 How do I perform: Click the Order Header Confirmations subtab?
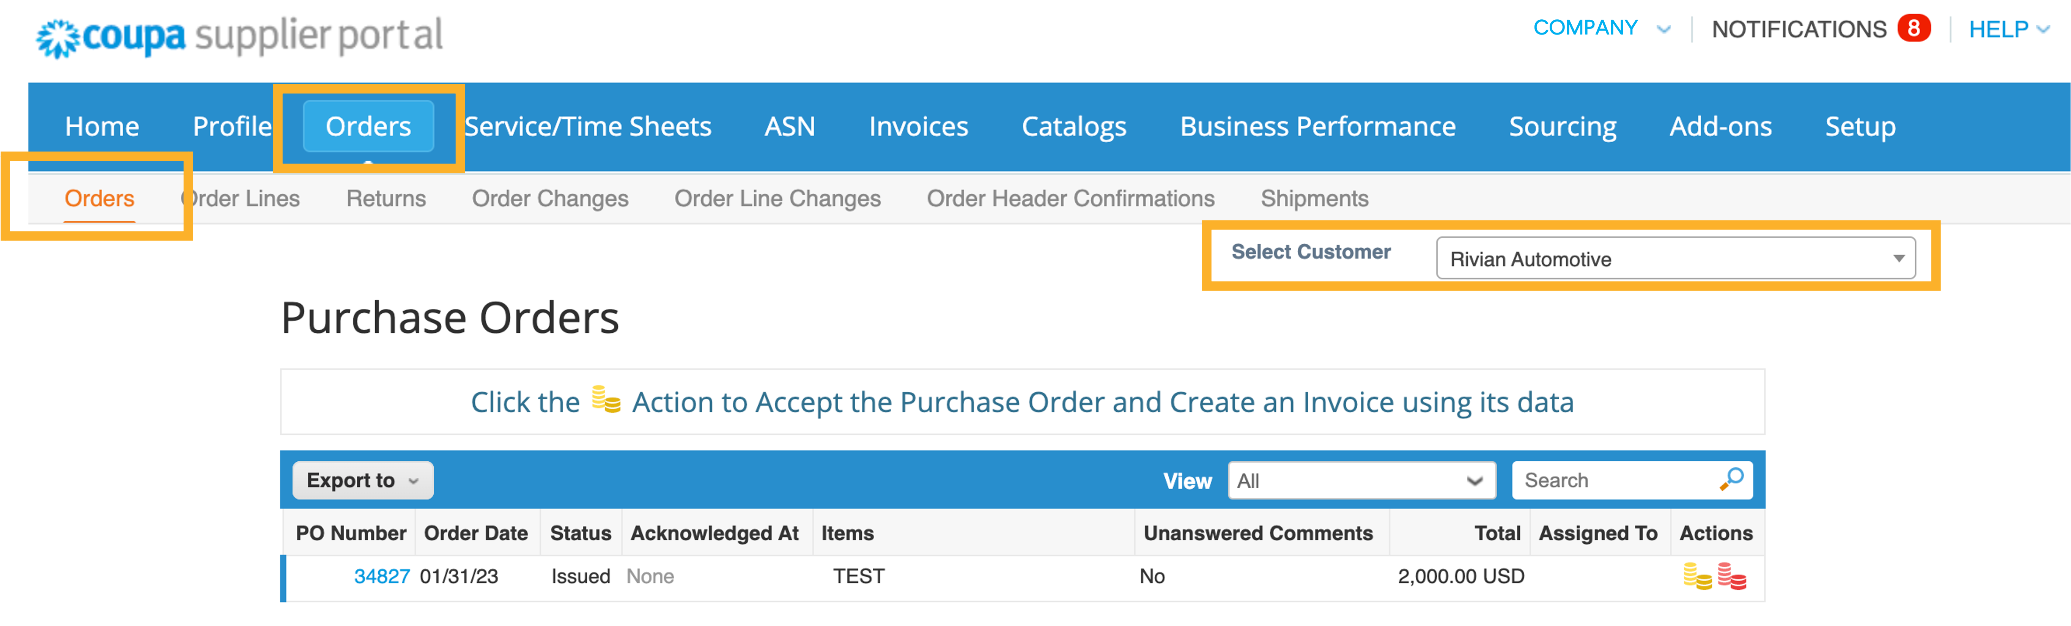pyautogui.click(x=1070, y=198)
